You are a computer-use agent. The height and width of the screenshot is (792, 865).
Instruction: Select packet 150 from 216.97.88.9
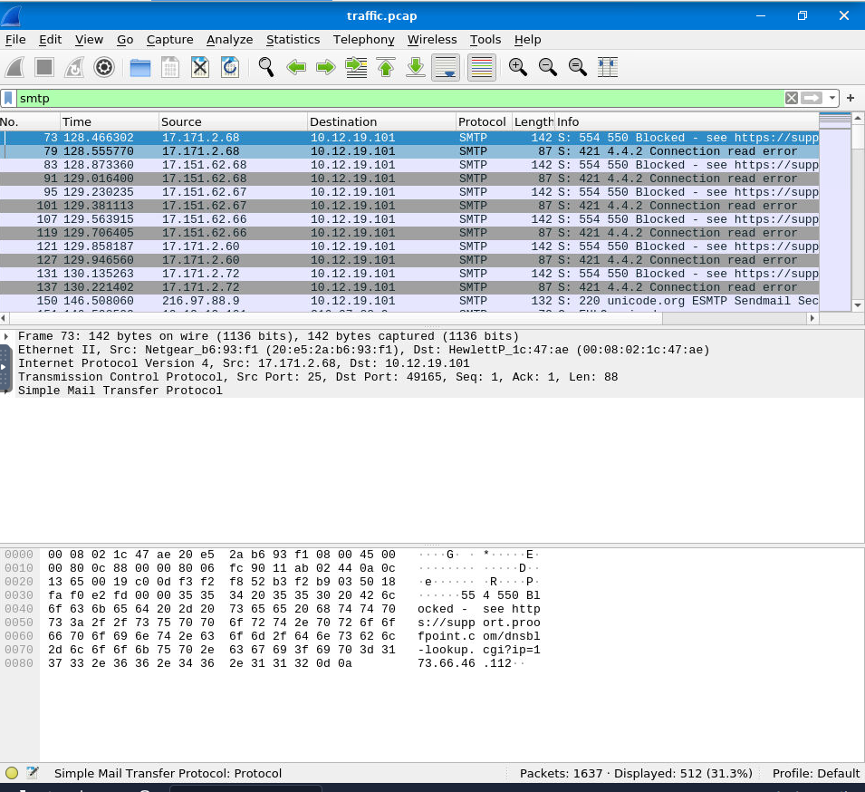[x=409, y=301]
